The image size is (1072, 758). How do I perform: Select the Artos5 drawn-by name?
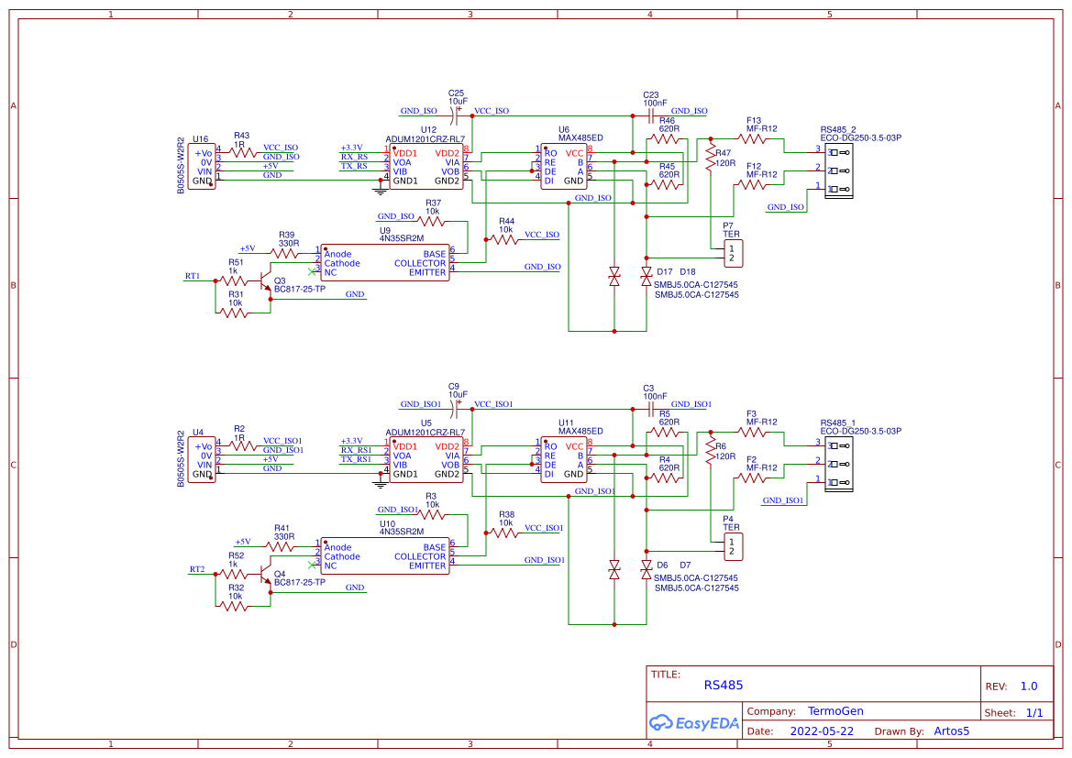tap(951, 731)
